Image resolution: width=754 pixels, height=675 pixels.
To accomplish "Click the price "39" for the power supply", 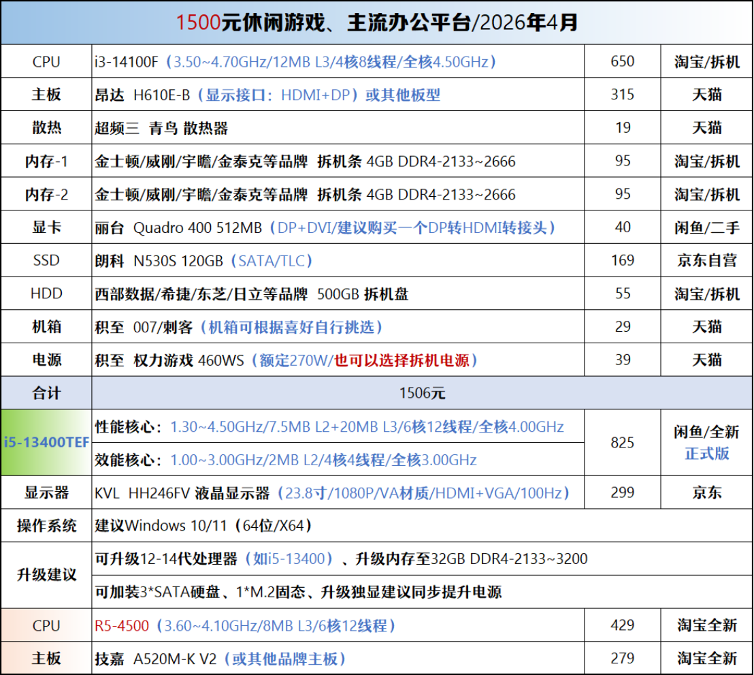I will click(623, 360).
